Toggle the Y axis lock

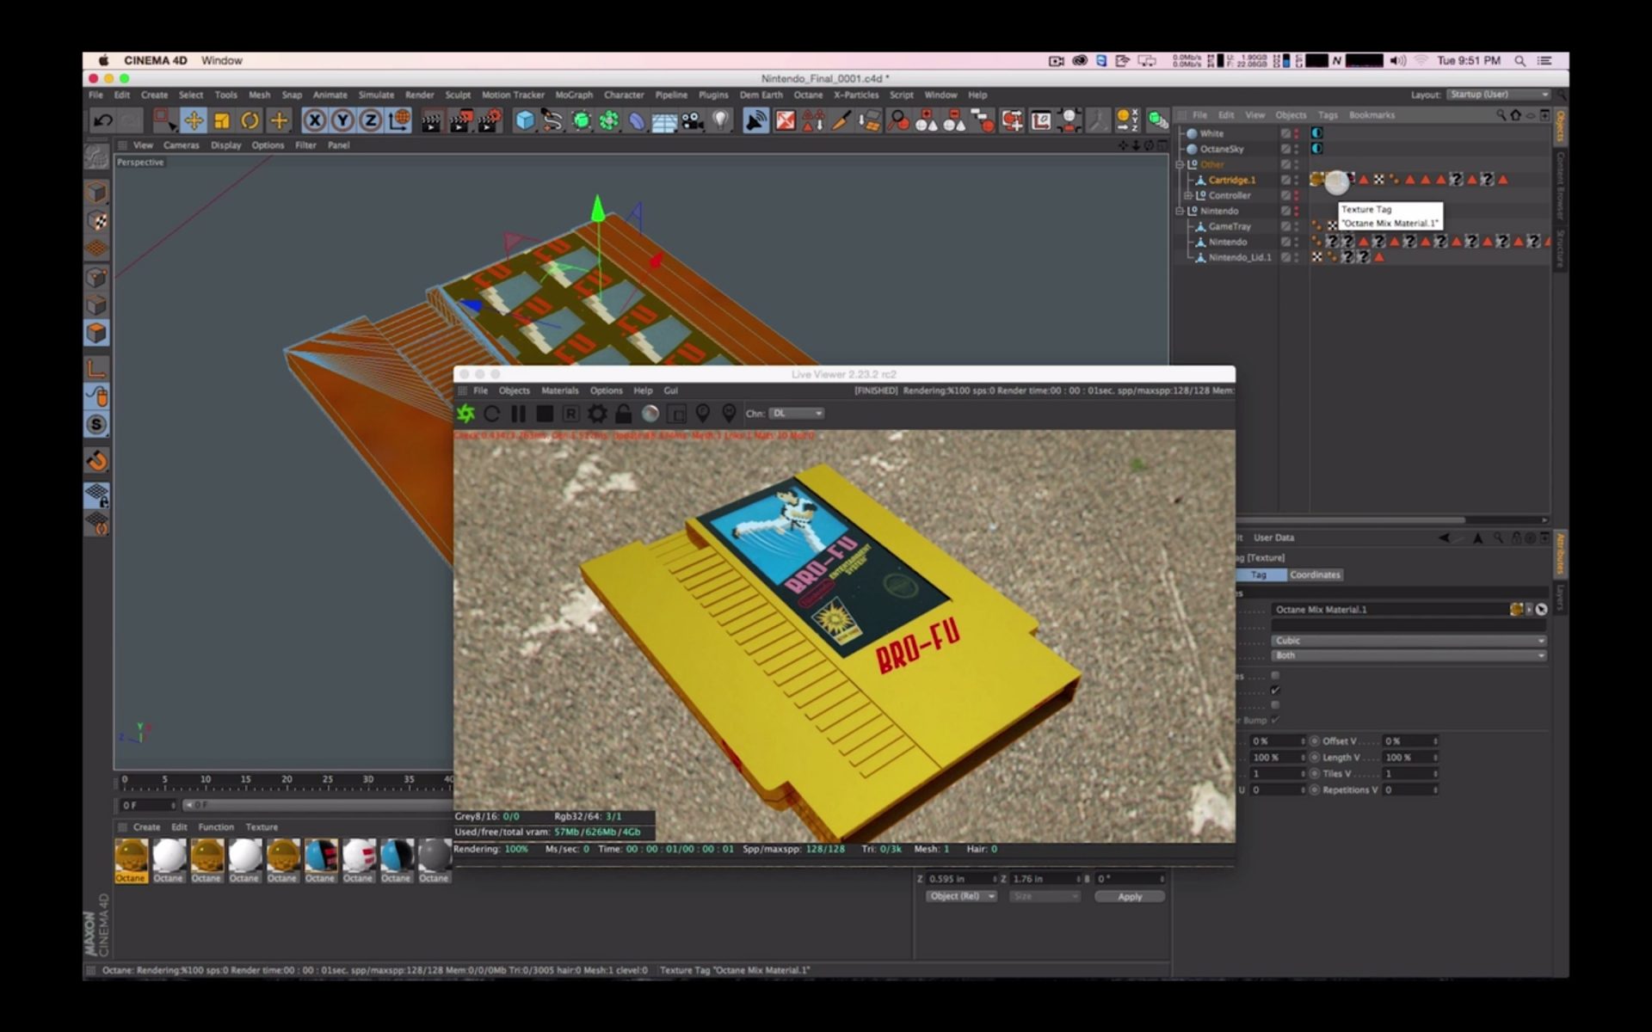click(342, 120)
